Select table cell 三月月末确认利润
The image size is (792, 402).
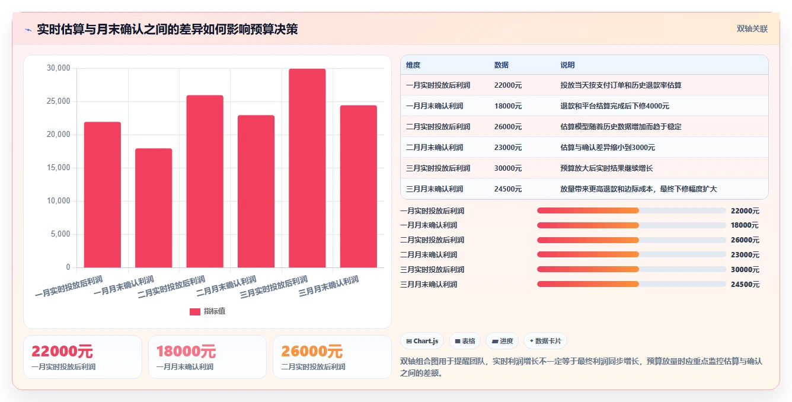point(435,189)
